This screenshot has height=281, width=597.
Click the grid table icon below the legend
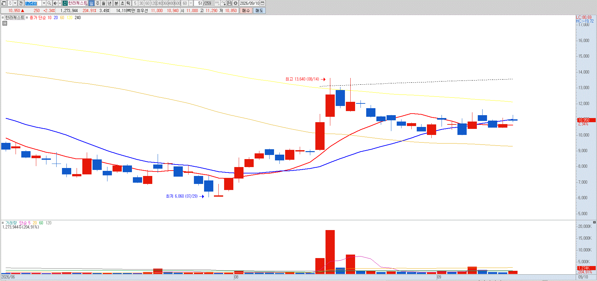click(x=5, y=23)
